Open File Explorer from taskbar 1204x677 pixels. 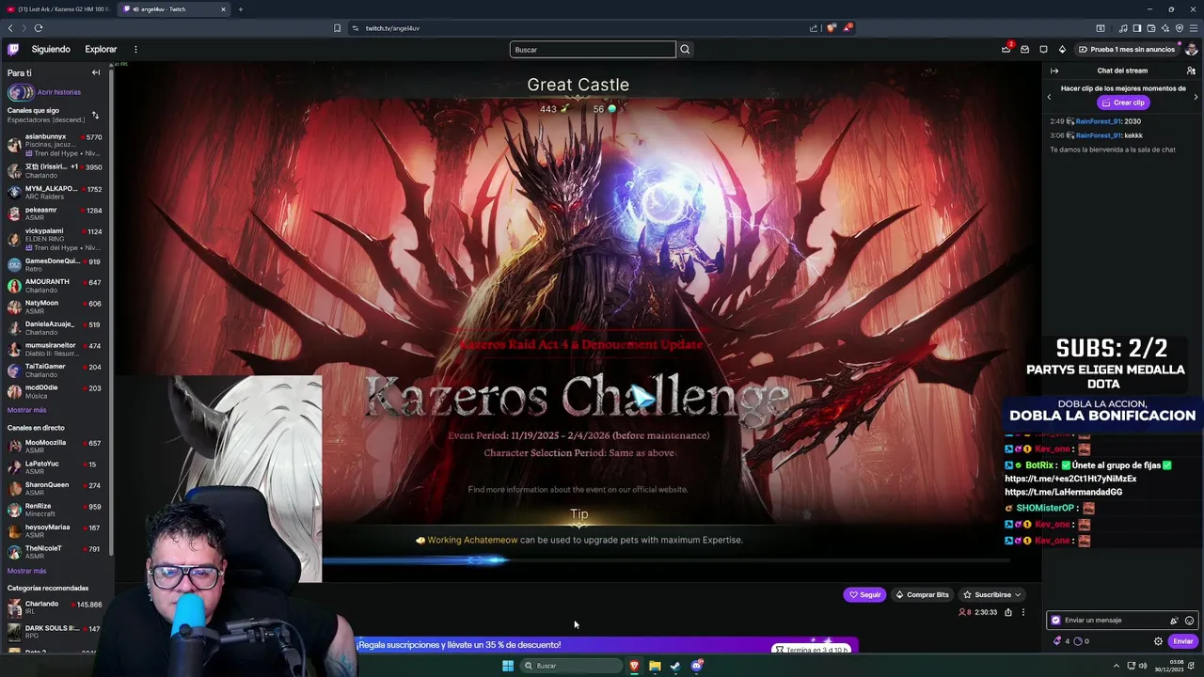pyautogui.click(x=655, y=666)
